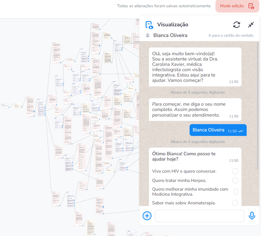Click the Bianca Oliveira contact name
Screen dimensions: 261x236
point(170,35)
